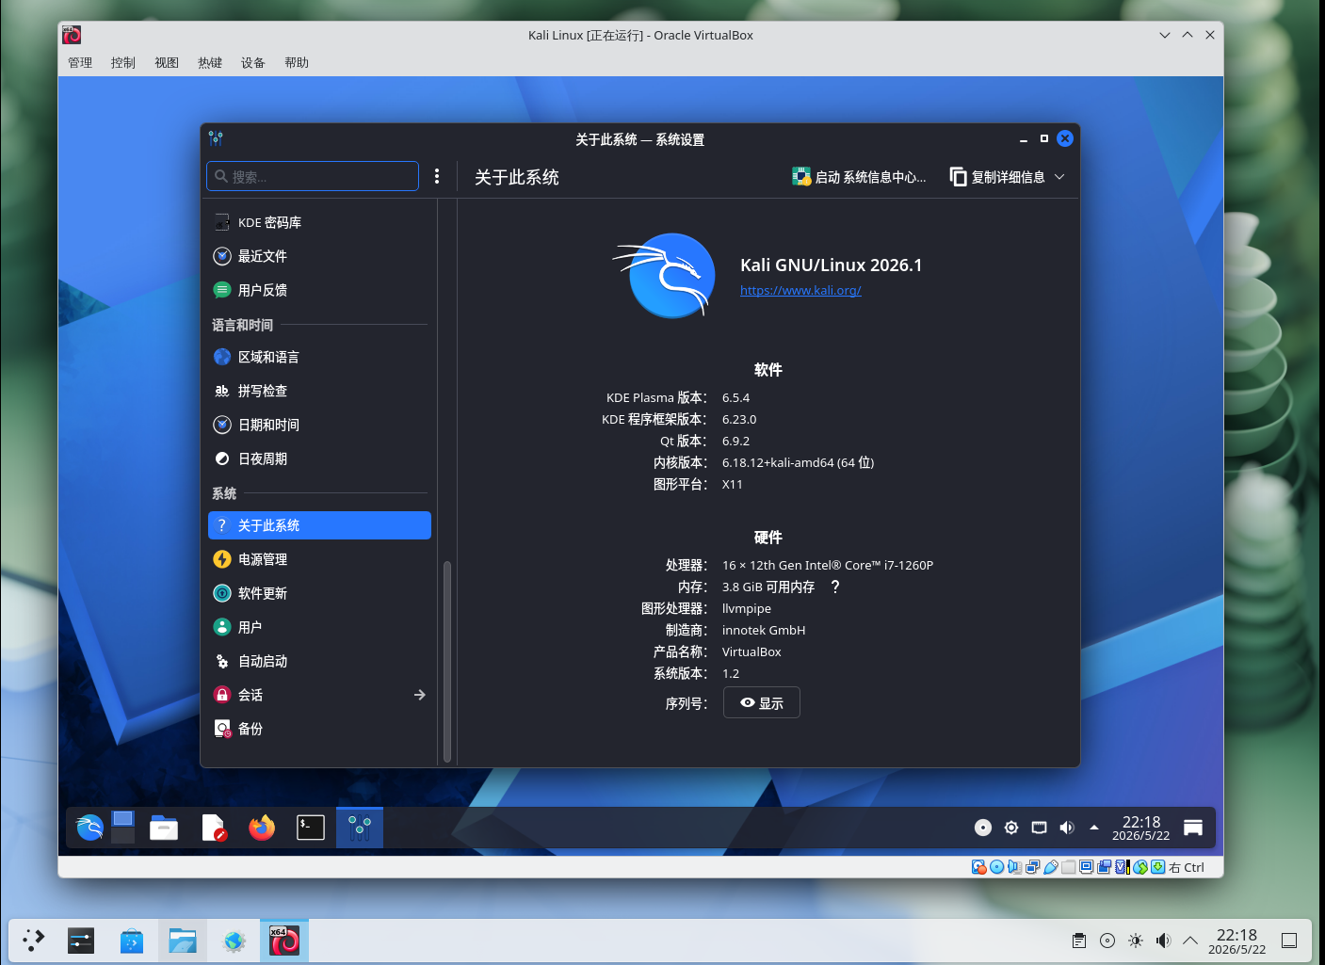Go to 区域和语言 settings
This screenshot has width=1325, height=965.
[x=318, y=357]
